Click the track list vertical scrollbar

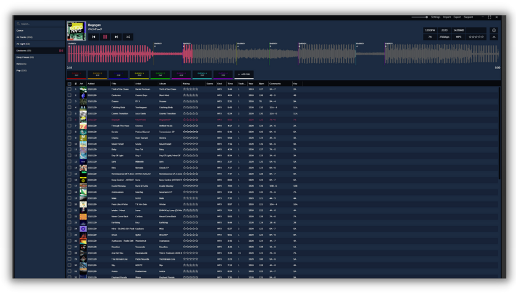click(499, 133)
